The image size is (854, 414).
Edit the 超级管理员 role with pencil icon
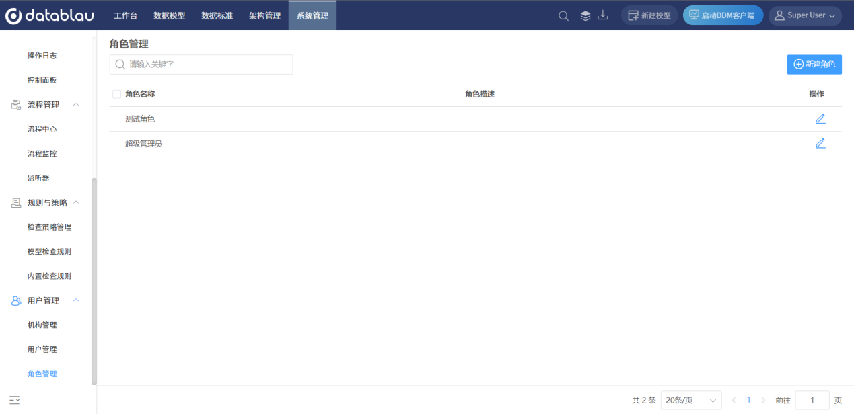820,143
